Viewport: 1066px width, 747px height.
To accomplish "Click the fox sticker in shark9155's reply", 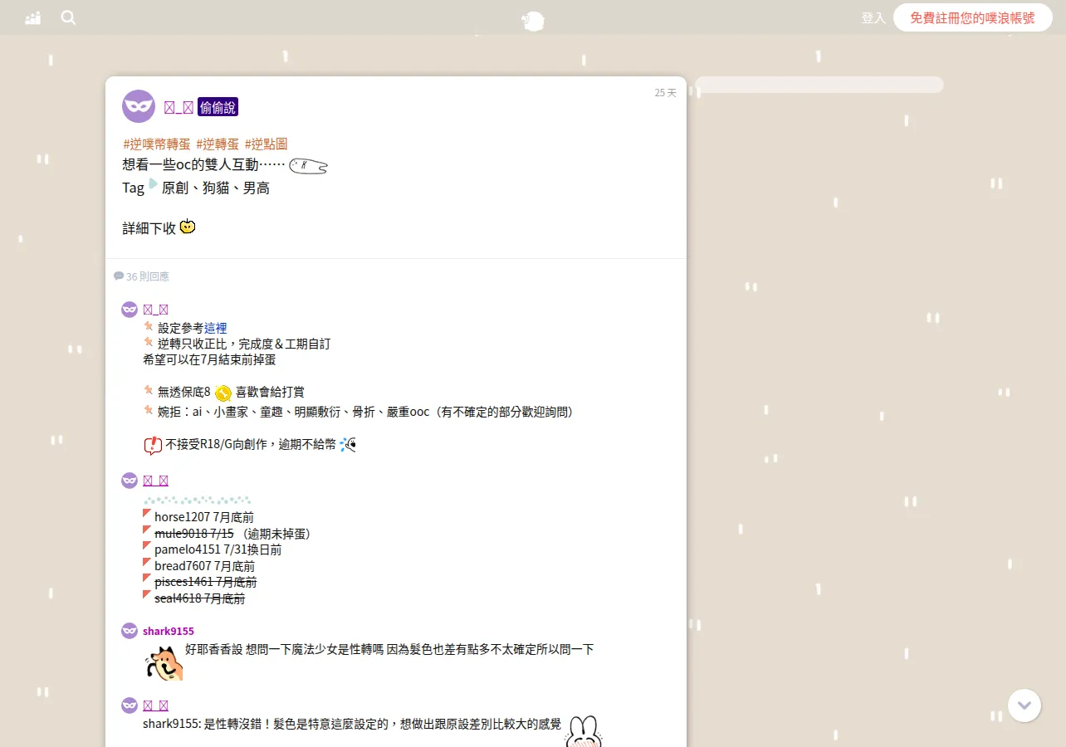I will [x=164, y=663].
